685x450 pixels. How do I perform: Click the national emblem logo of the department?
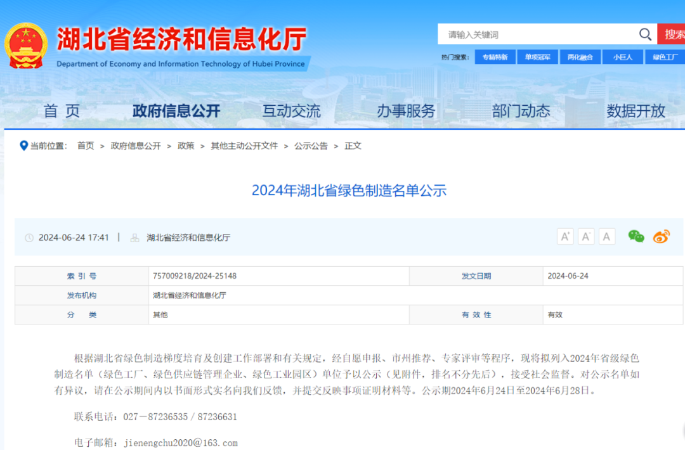[x=27, y=44]
